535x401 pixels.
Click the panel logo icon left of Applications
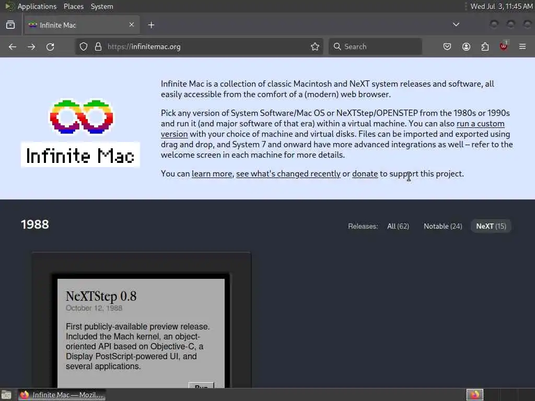tap(9, 6)
